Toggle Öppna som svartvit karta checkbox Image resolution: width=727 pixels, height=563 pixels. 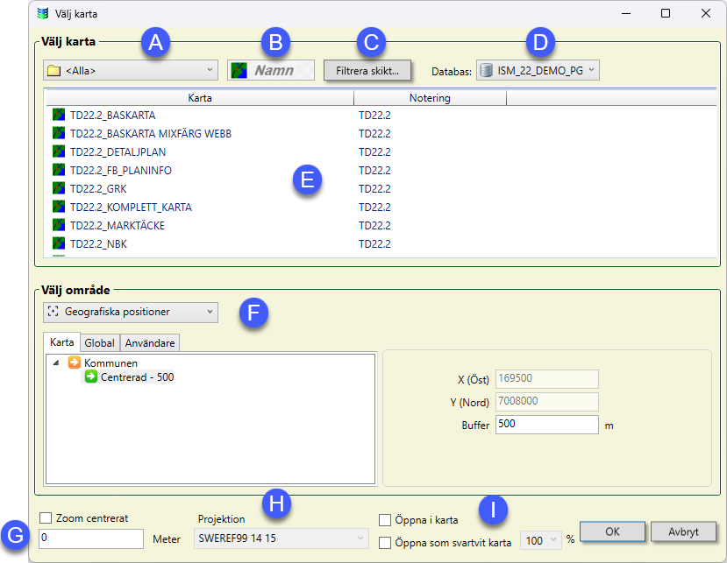pos(385,542)
